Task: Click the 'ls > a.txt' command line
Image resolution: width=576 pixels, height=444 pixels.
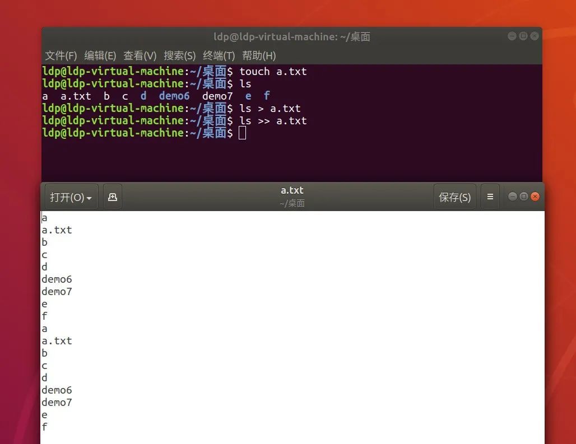Action: coord(270,109)
